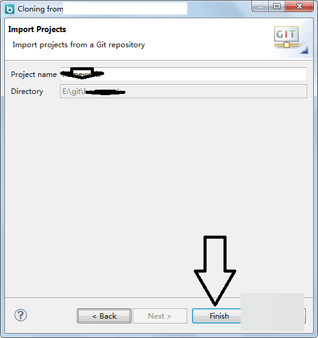
Task: Click the gray box covering the Cancel button
Action: point(273,312)
